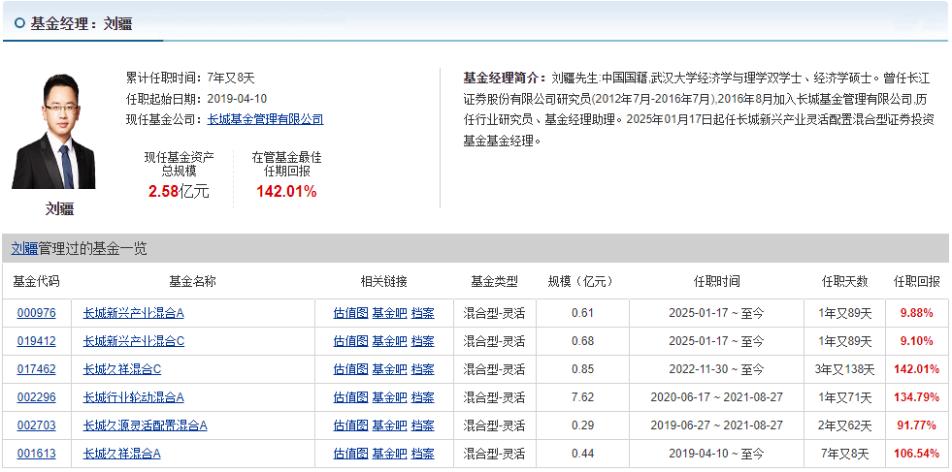
Task: Click total assets 2.58亿元 figure
Action: pyautogui.click(x=180, y=192)
